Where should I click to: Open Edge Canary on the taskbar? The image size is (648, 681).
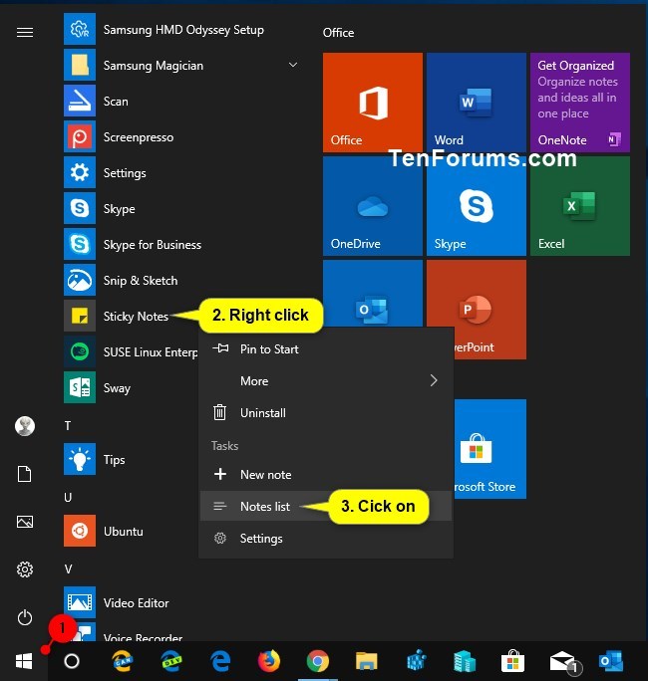coord(123,661)
